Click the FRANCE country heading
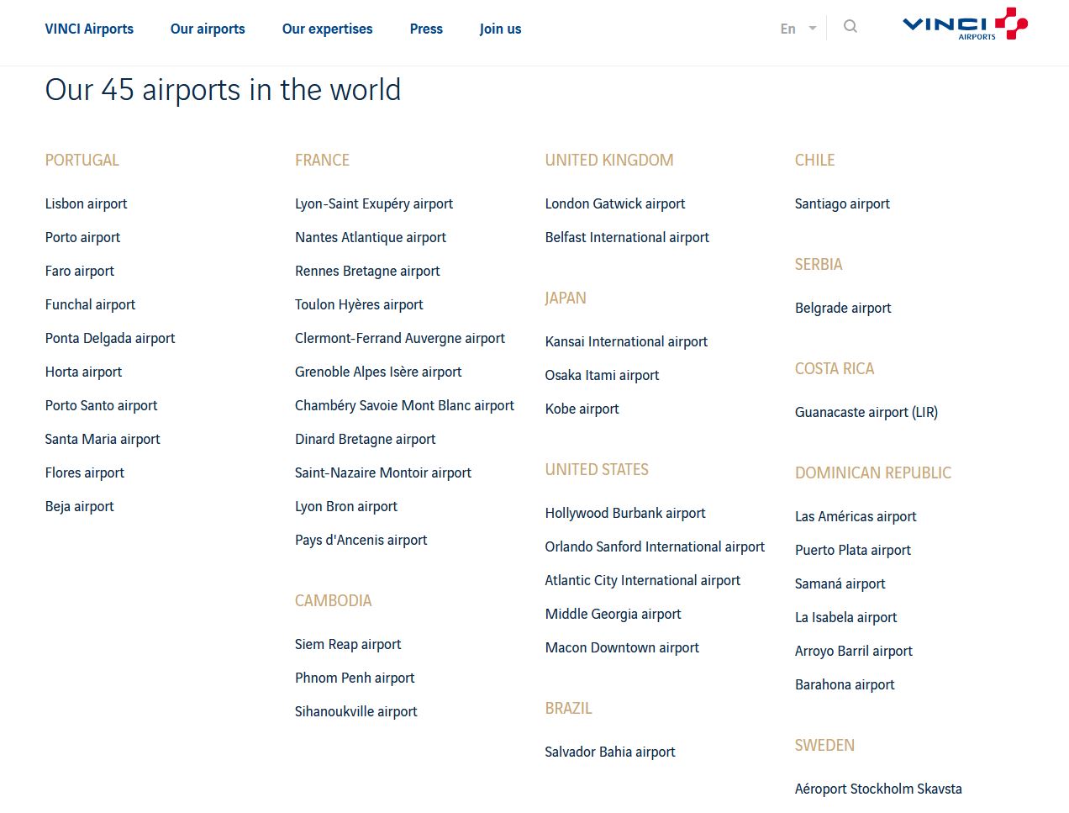1069x813 pixels. tap(322, 160)
